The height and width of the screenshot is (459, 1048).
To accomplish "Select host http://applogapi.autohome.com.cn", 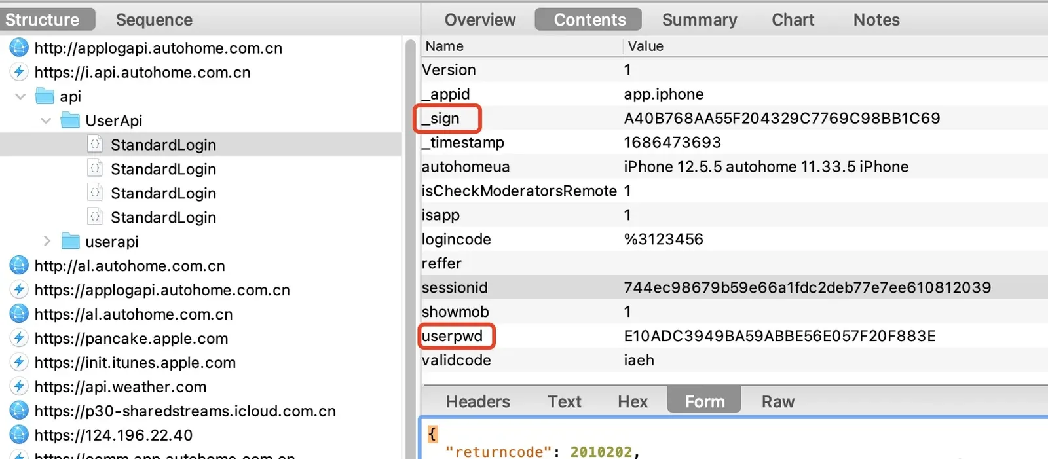I will 159,48.
